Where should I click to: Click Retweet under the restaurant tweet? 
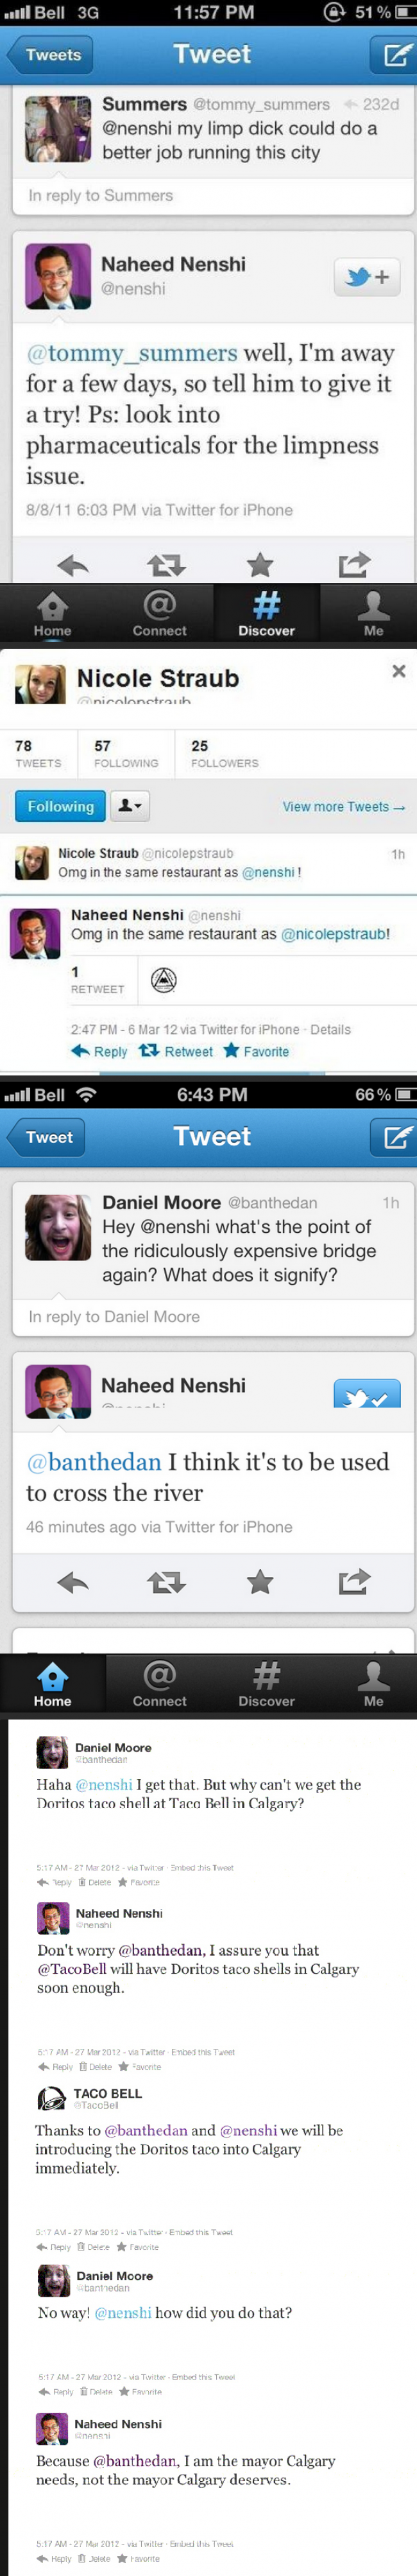click(x=176, y=1051)
